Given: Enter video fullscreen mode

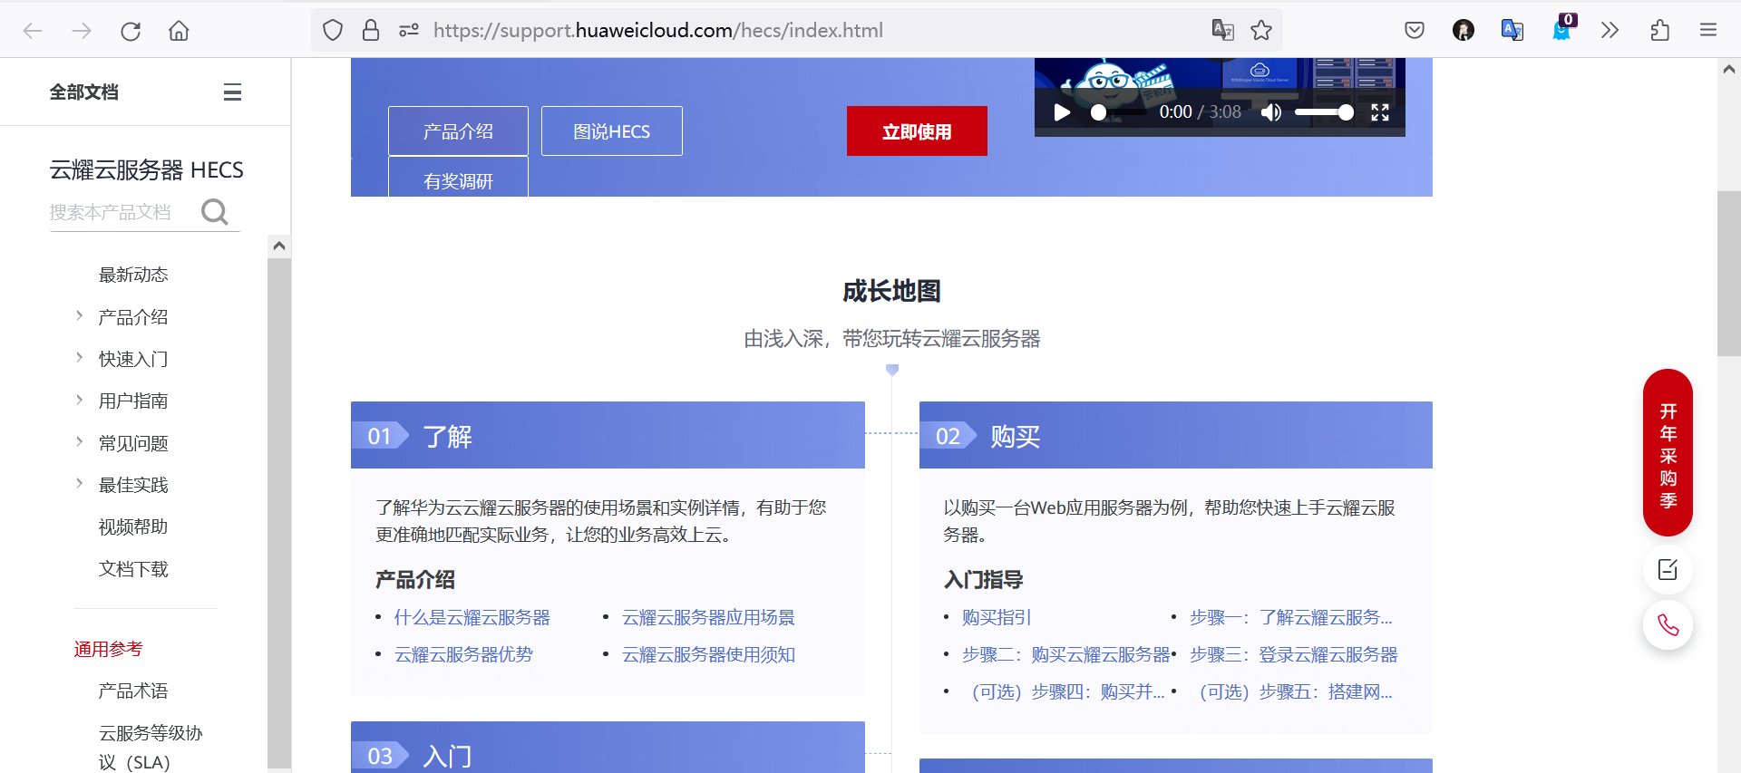Looking at the screenshot, I should (x=1380, y=112).
